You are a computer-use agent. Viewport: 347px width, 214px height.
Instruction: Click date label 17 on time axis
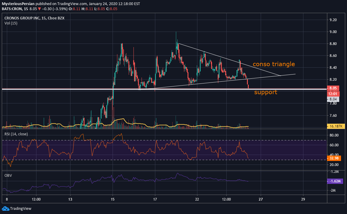coord(155,199)
